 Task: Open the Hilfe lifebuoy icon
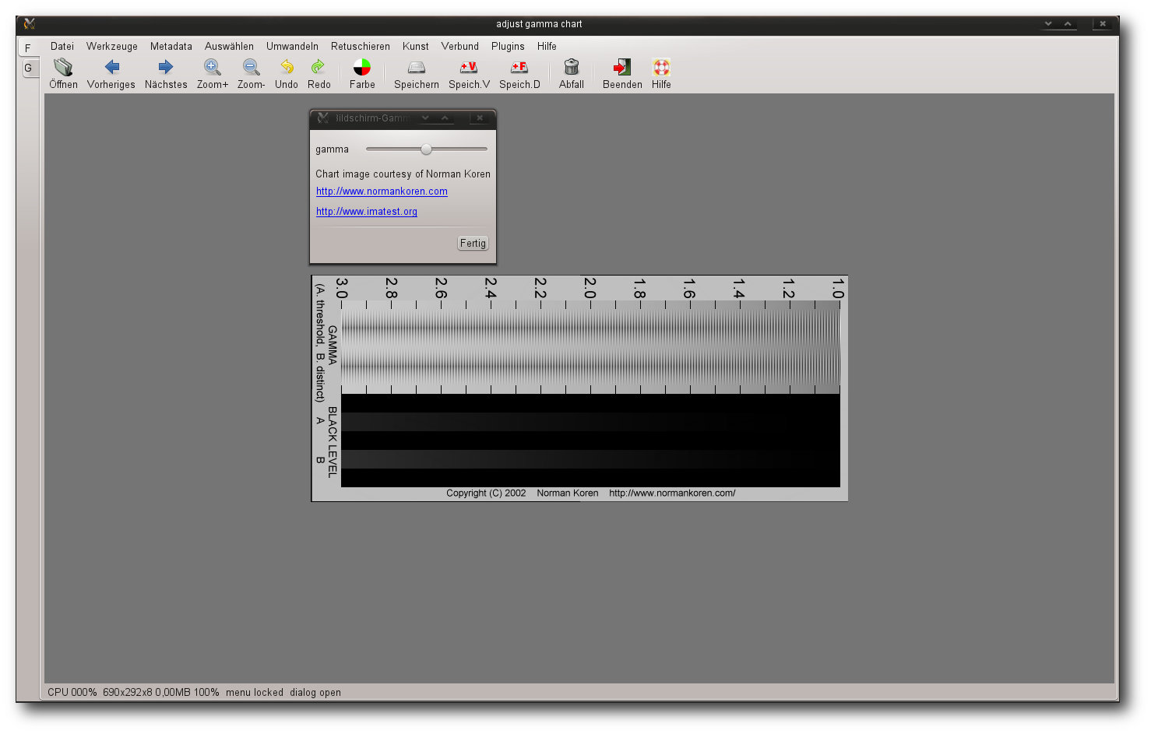(661, 68)
